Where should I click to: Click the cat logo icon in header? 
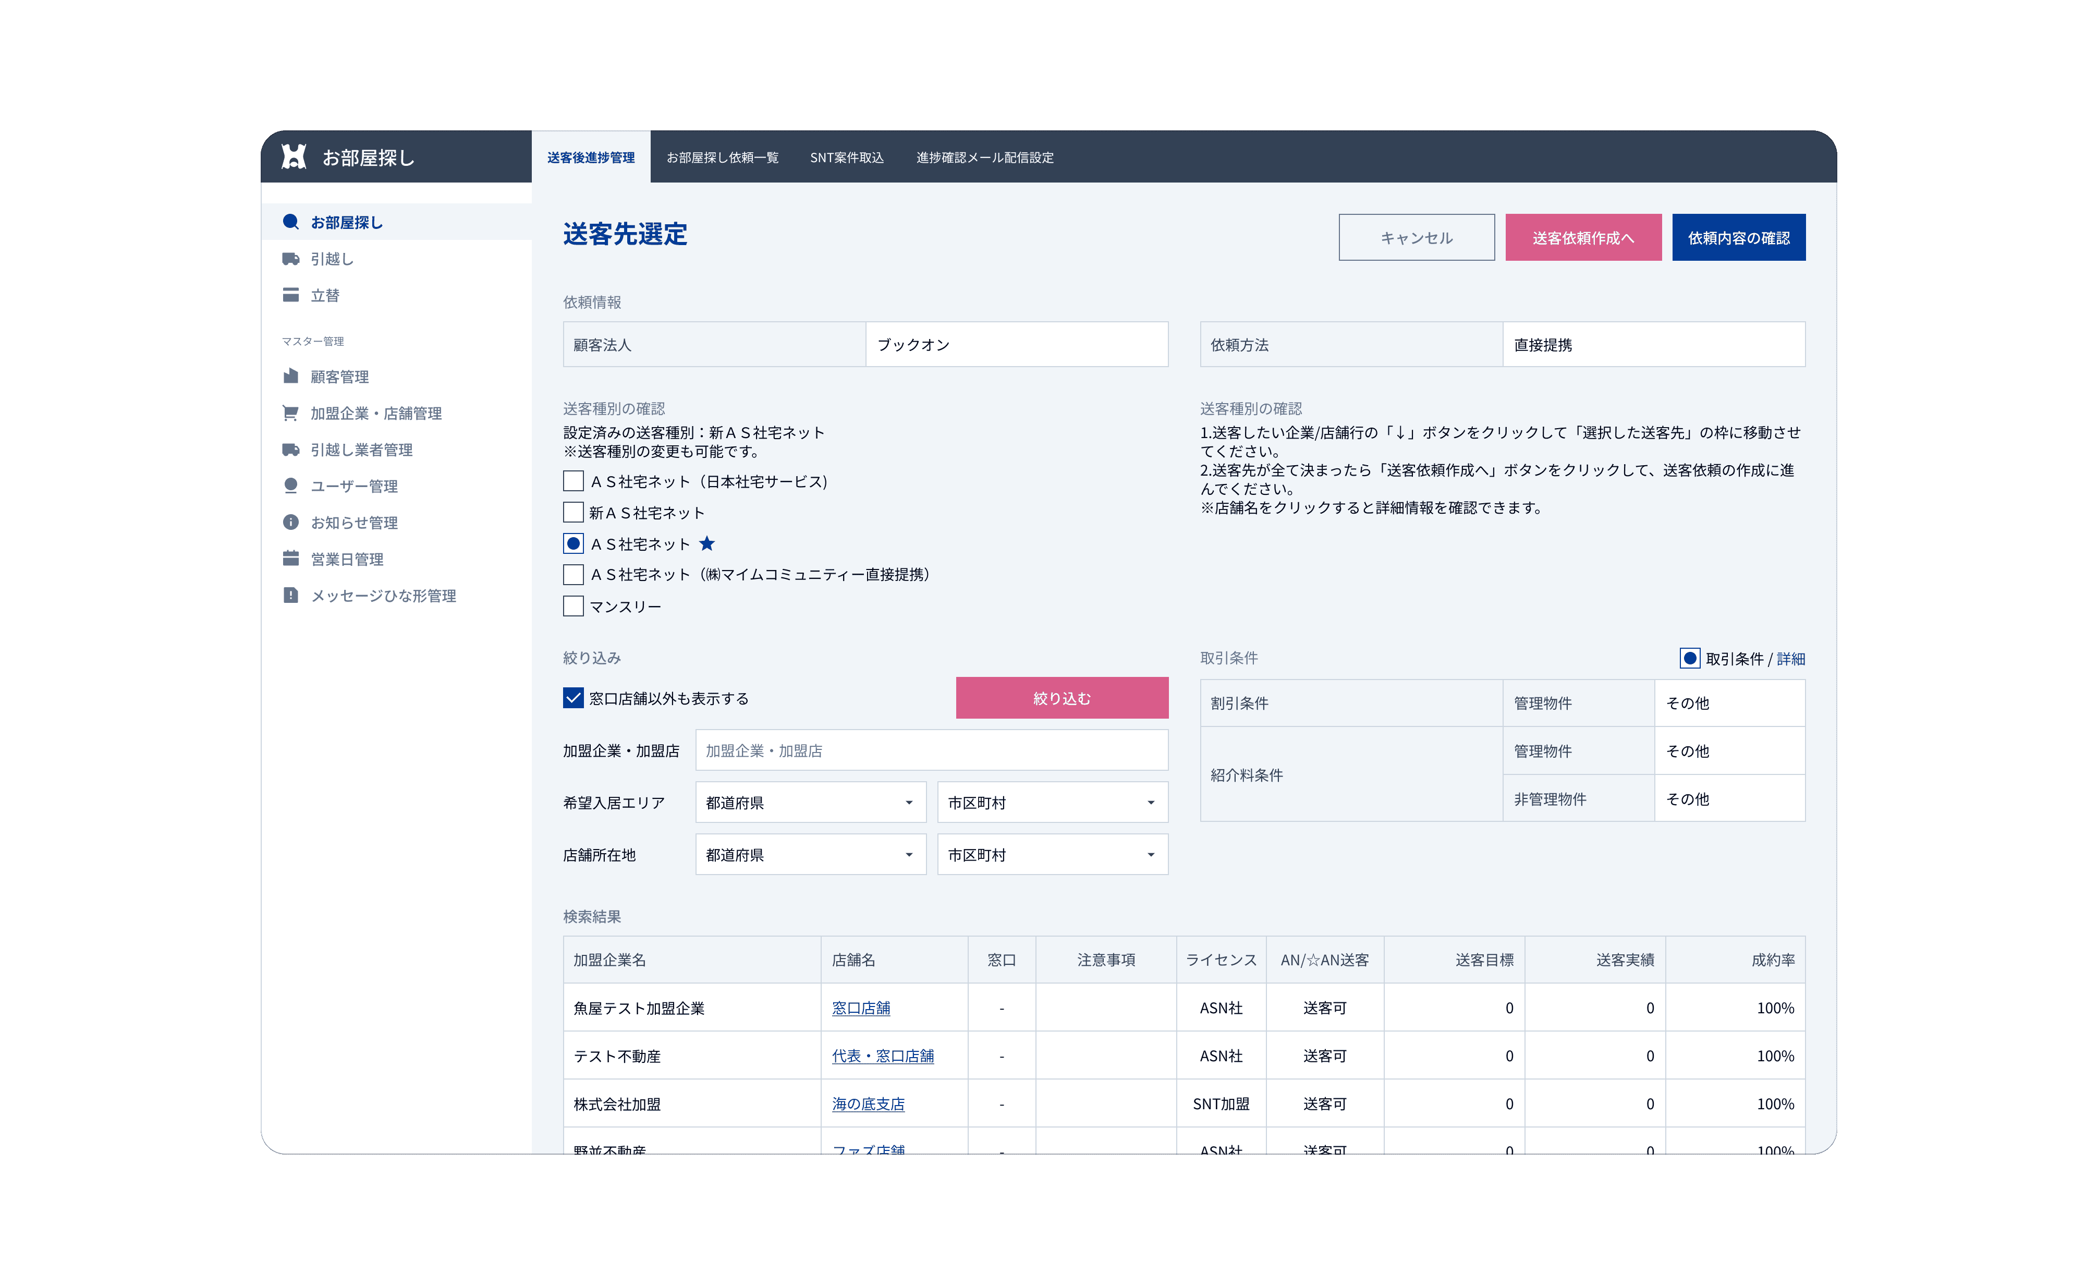tap(294, 156)
